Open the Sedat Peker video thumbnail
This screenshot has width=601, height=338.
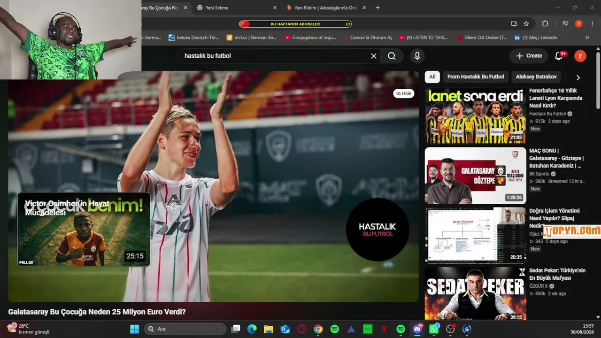click(475, 294)
